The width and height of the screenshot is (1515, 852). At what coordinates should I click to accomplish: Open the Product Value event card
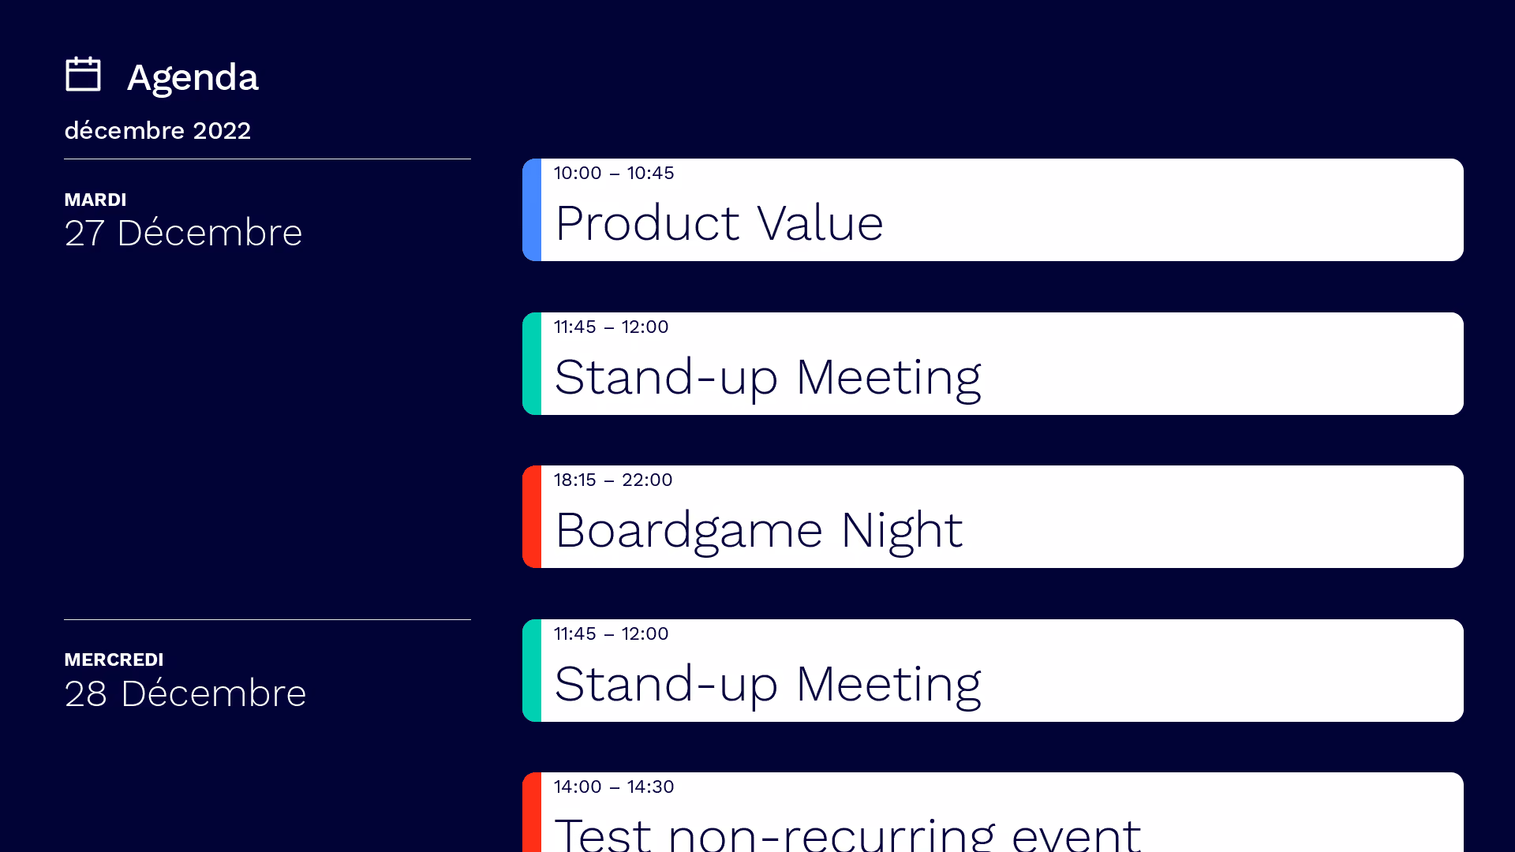point(993,210)
